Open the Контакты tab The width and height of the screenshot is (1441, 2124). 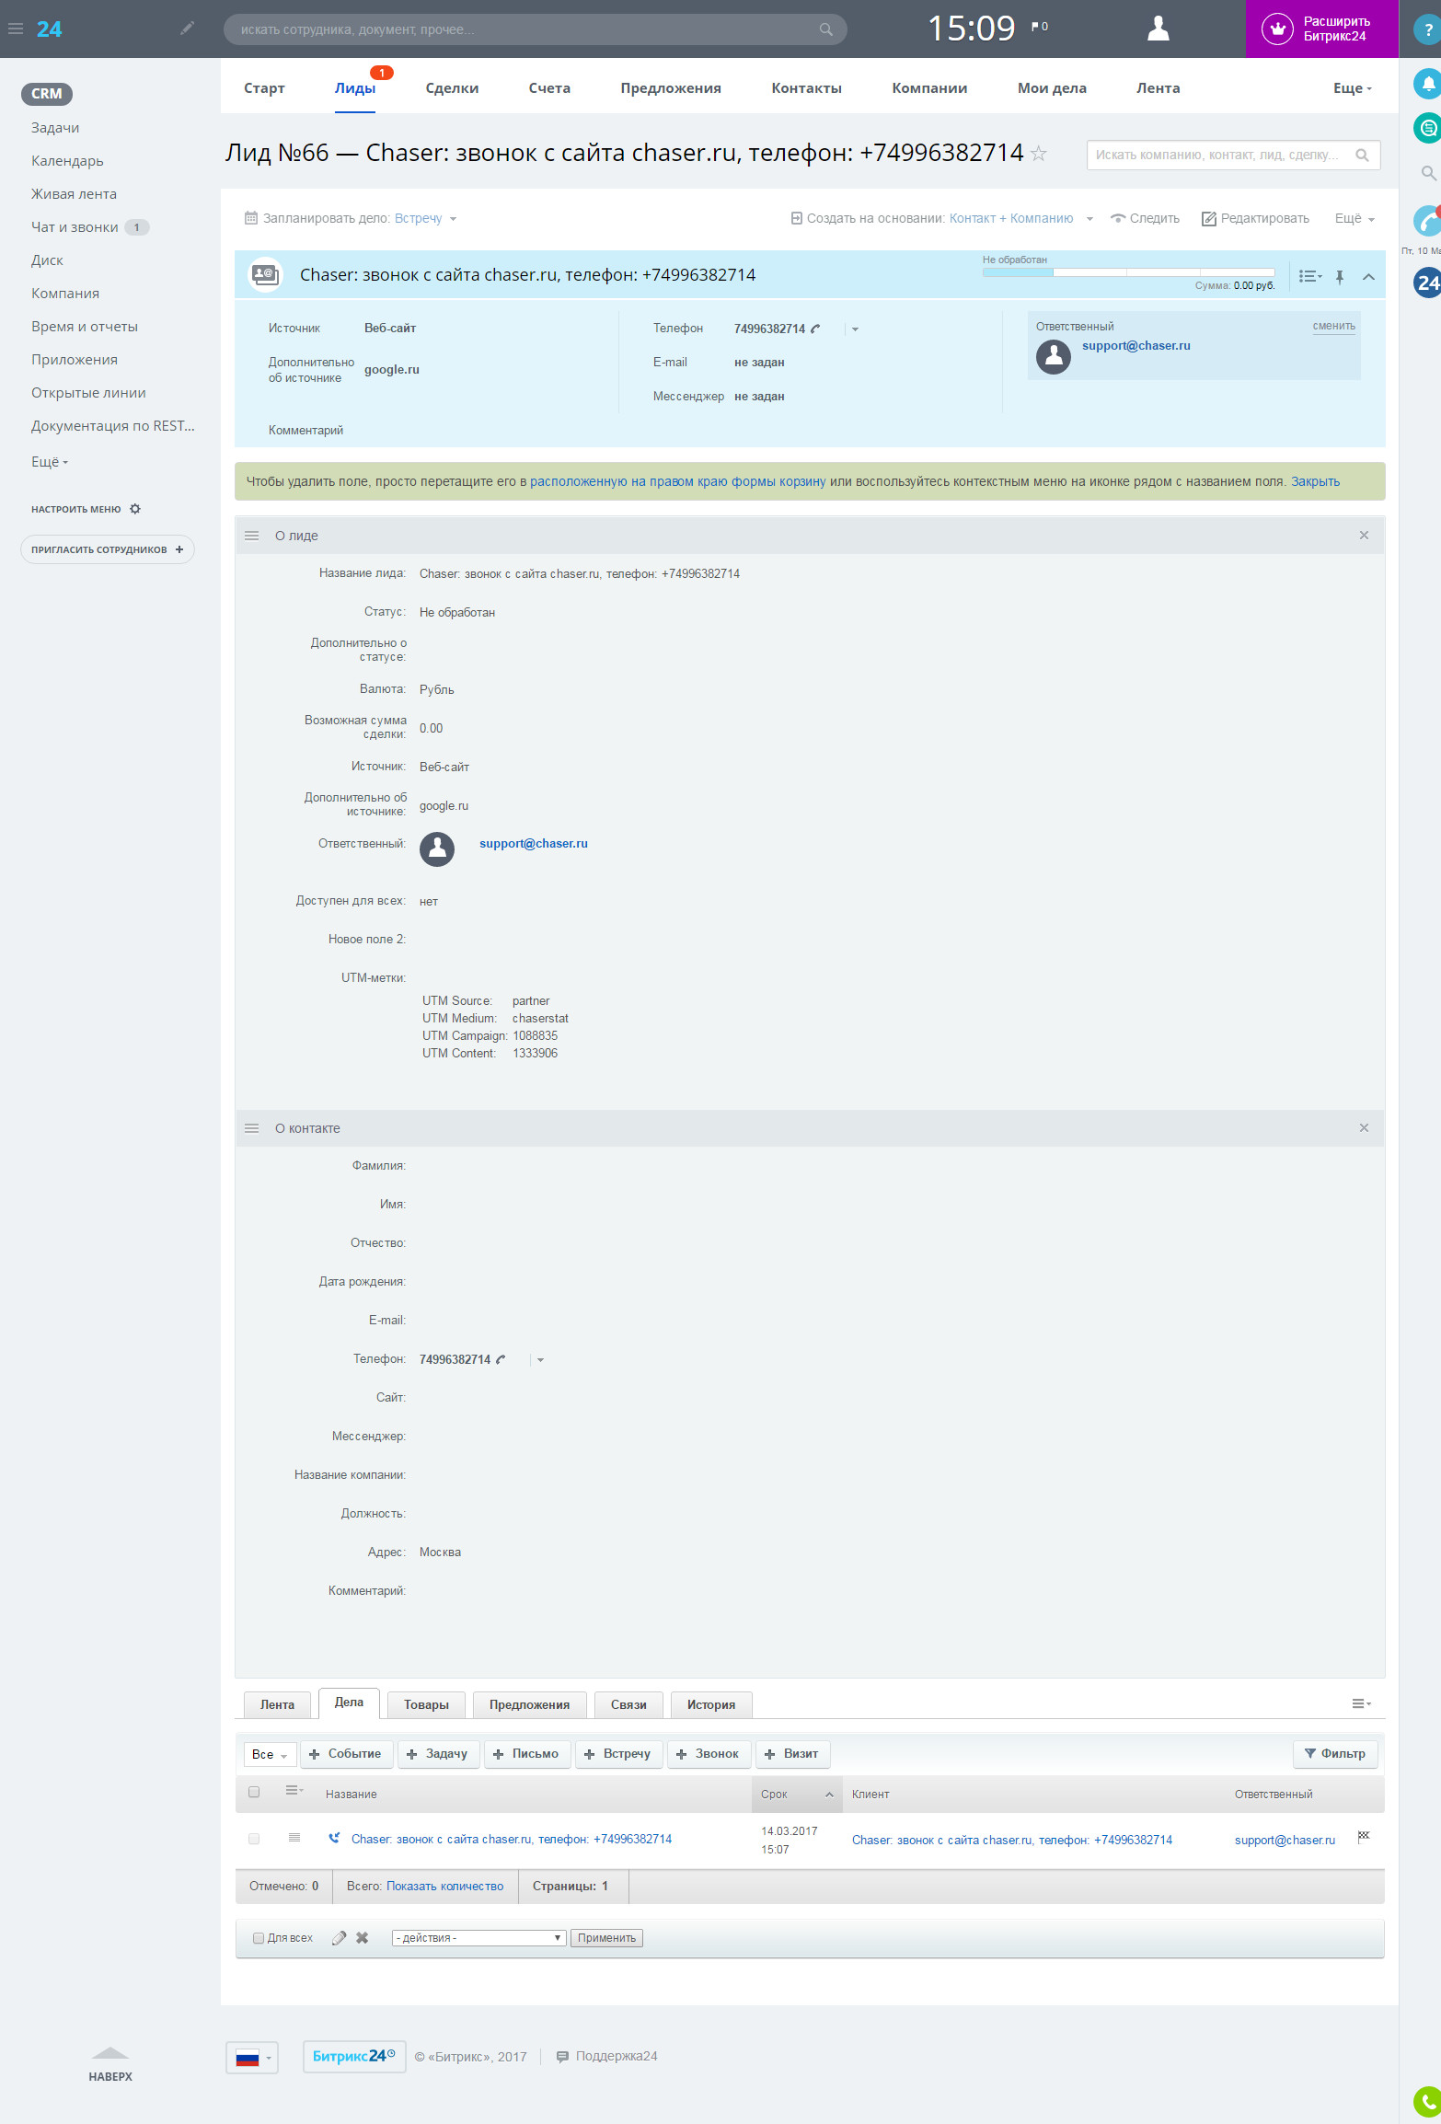pyautogui.click(x=806, y=88)
